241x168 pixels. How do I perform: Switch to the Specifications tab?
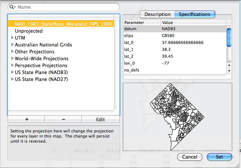click(x=195, y=15)
